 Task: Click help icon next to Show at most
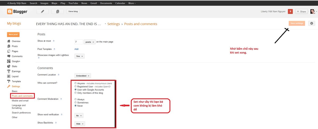point(54,41)
